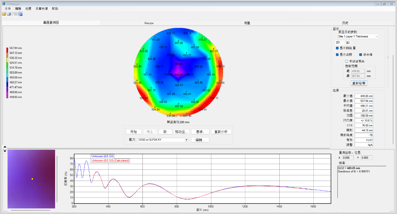Click the FILMapper app icon in title bar
397x214 pixels.
pos(4,4)
